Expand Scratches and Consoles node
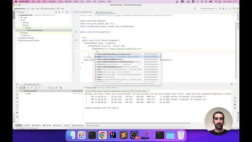252x142 pixels. click(17, 41)
